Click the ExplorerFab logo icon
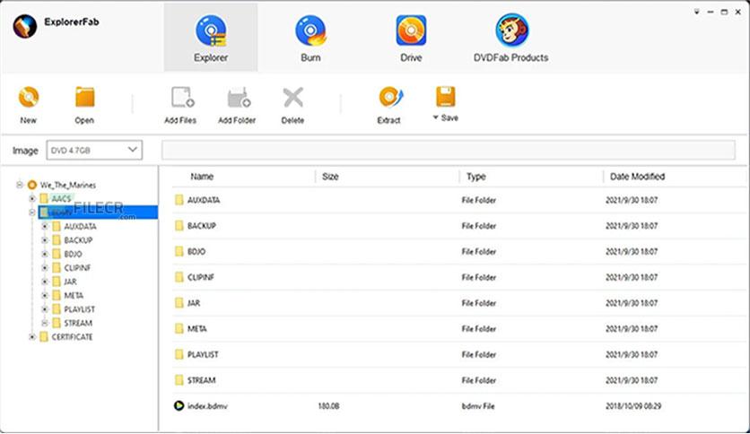 25,26
